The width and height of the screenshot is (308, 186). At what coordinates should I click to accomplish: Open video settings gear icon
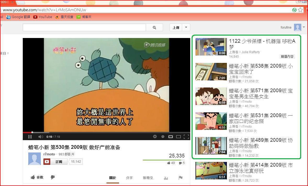point(155,136)
